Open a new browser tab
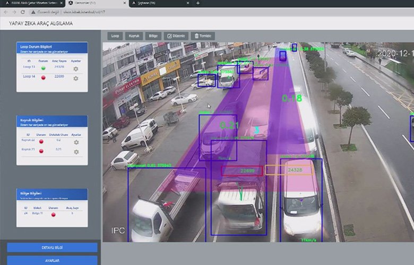This screenshot has width=414, height=265. [x=198, y=3]
